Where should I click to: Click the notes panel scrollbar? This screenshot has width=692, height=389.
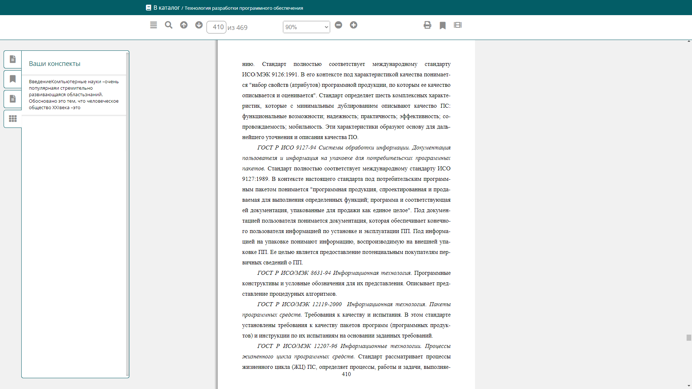[x=128, y=214]
